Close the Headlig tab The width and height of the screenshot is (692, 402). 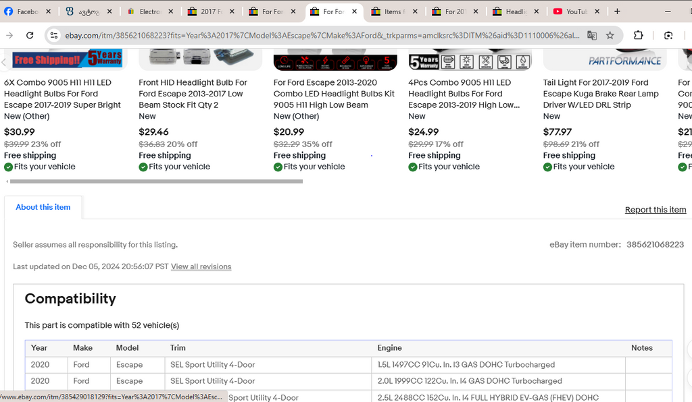pos(536,11)
